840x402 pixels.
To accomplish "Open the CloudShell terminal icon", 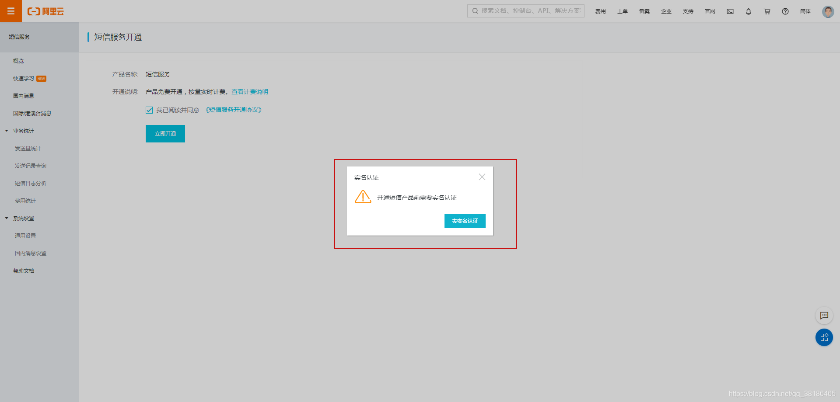I will 730,11.
